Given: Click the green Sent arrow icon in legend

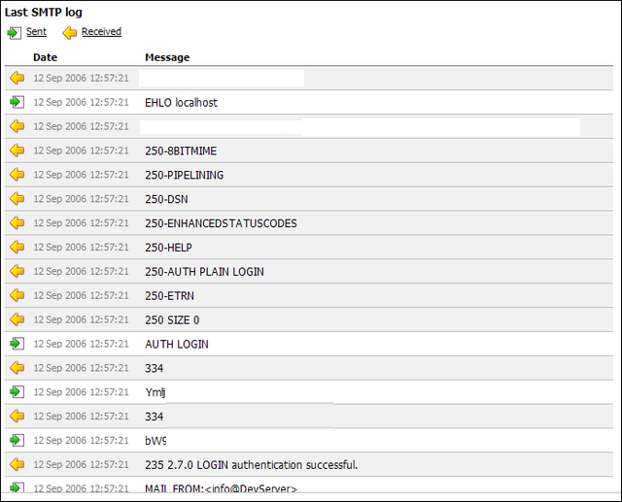Looking at the screenshot, I should click(14, 33).
